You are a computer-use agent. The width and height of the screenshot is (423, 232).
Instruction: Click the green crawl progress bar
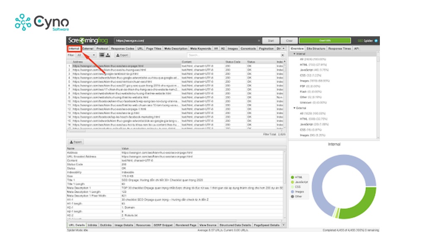325,40
